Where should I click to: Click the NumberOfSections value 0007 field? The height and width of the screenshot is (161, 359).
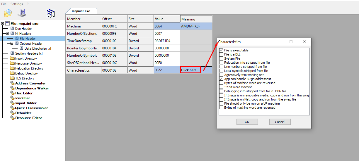pyautogui.click(x=167, y=34)
